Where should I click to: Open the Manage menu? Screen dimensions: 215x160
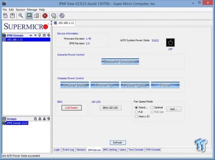(x=32, y=10)
